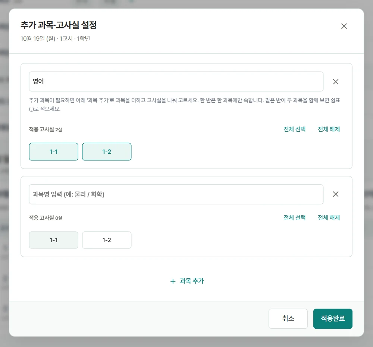
Task: Add another subject with 과목 추가
Action: coord(187,281)
